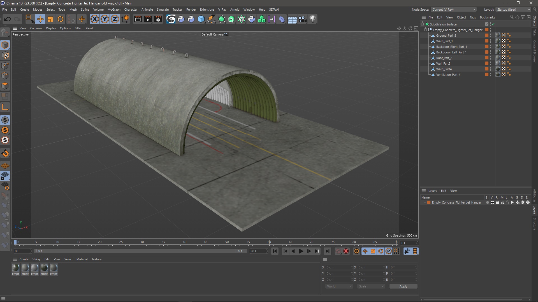Image resolution: width=538 pixels, height=302 pixels.
Task: Open Bookmarks in Objects panel
Action: click(487, 17)
